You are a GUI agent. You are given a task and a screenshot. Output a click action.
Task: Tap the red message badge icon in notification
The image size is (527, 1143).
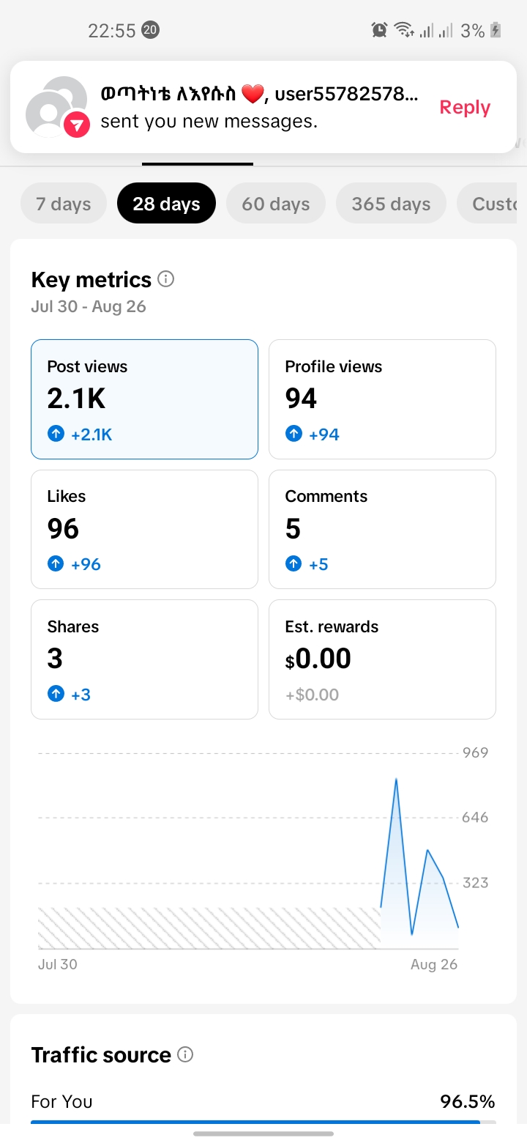point(77,125)
